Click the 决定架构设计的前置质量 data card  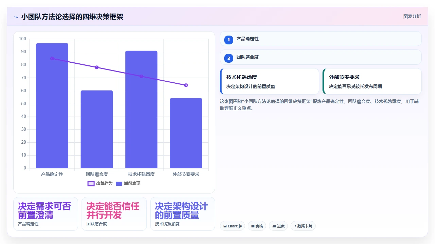[x=182, y=214]
